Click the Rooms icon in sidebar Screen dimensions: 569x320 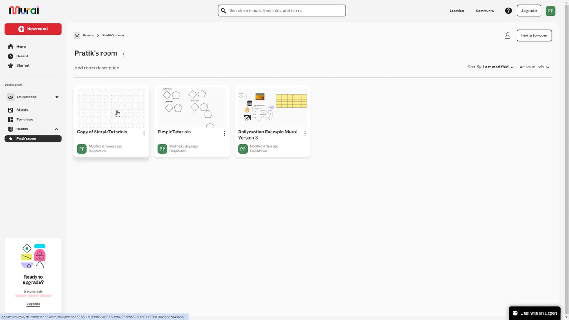coord(11,129)
